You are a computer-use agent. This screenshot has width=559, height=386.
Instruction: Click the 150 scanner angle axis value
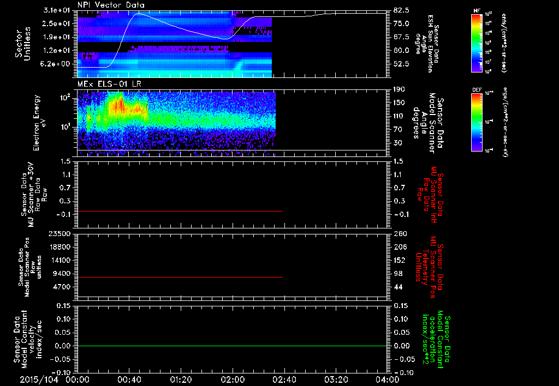click(400, 103)
